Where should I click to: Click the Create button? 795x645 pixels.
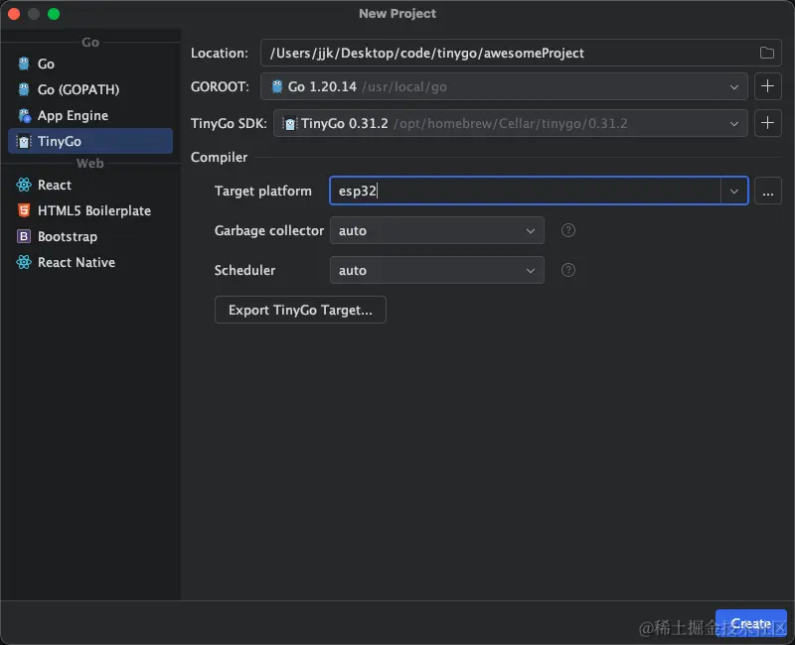click(751, 623)
